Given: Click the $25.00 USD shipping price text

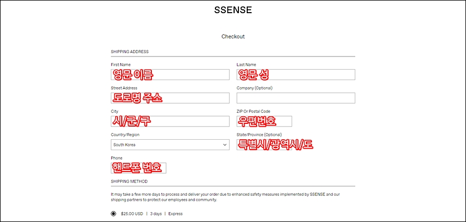Looking at the screenshot, I should 132,214.
